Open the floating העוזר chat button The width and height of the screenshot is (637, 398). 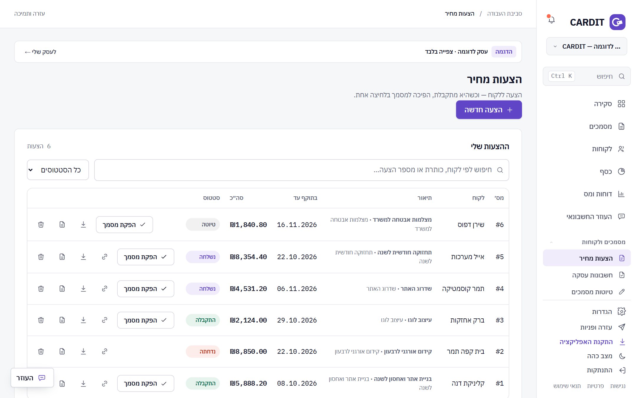(x=32, y=378)
